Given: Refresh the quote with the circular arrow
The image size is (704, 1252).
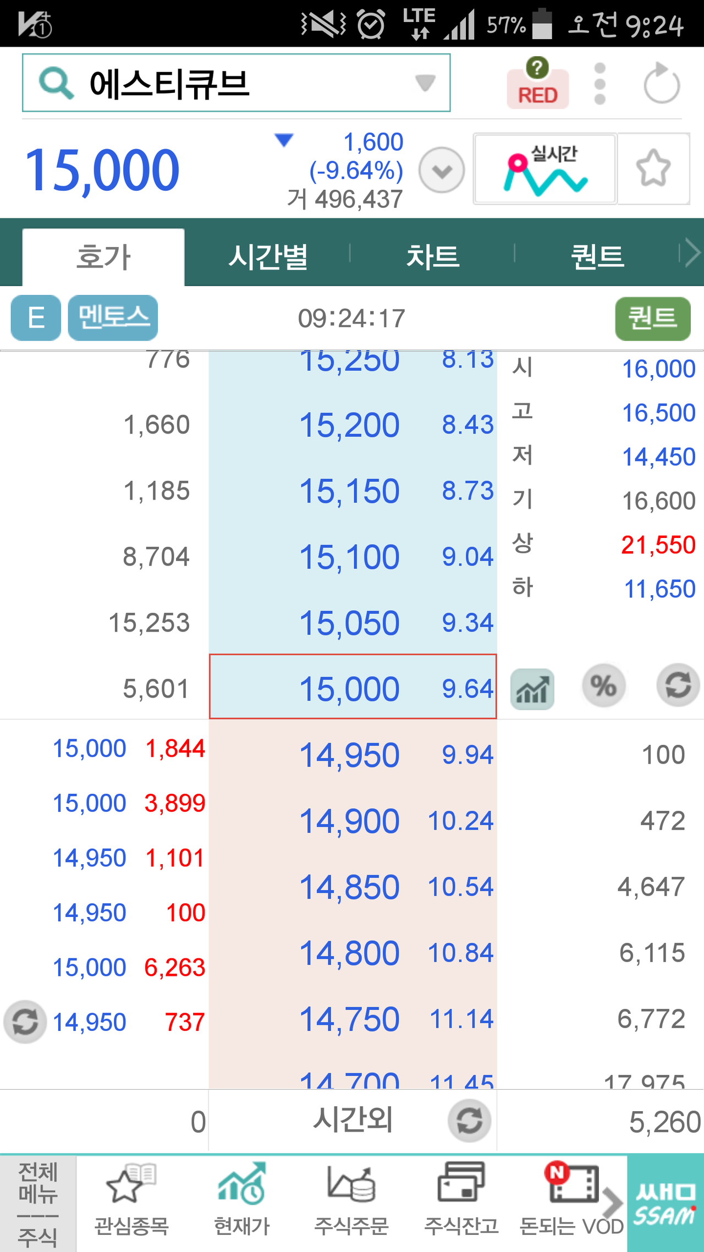Looking at the screenshot, I should click(x=662, y=84).
